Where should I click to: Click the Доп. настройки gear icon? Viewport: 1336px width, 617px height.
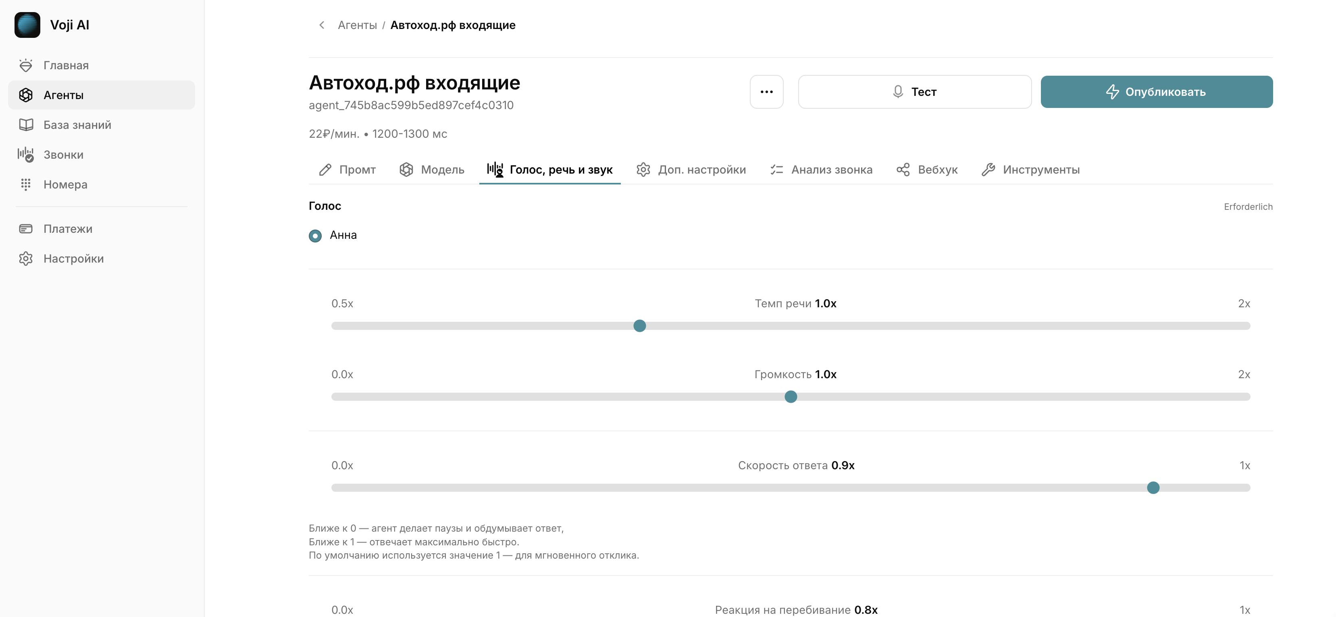click(643, 170)
